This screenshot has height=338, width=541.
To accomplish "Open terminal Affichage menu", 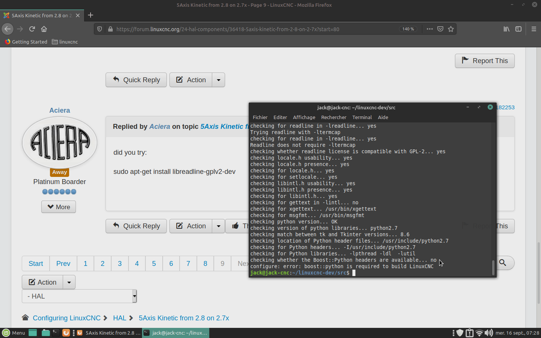I will [304, 118].
